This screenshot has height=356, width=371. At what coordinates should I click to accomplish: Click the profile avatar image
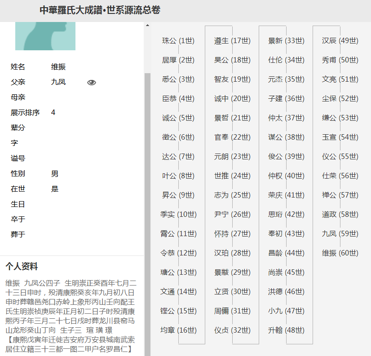tap(45, 36)
